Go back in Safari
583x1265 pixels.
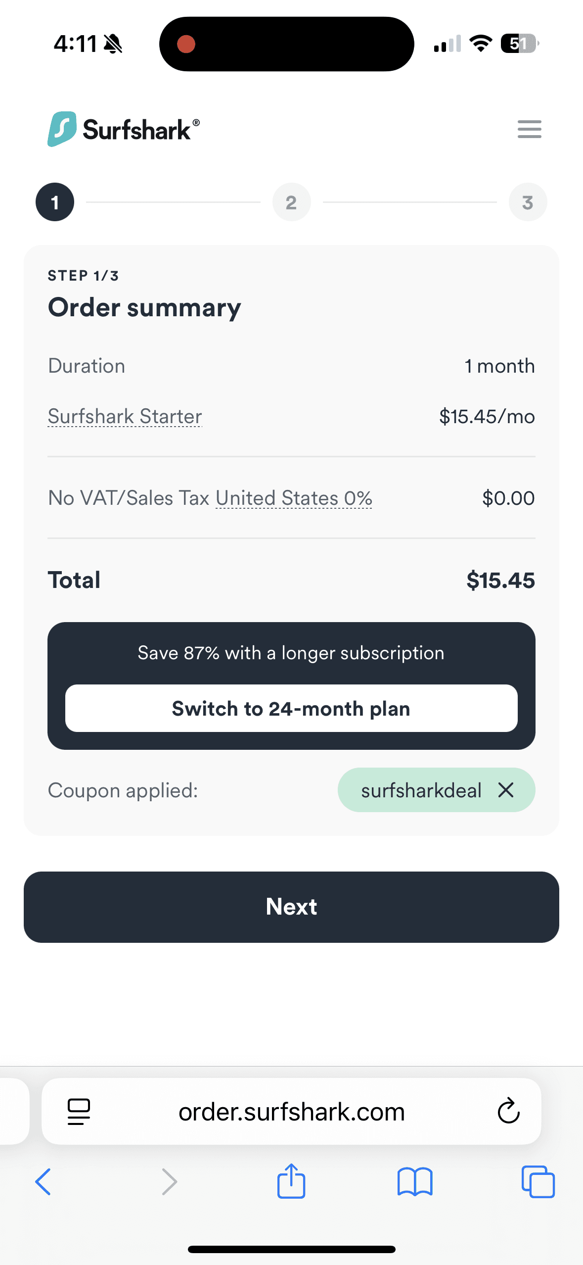coord(44,1182)
